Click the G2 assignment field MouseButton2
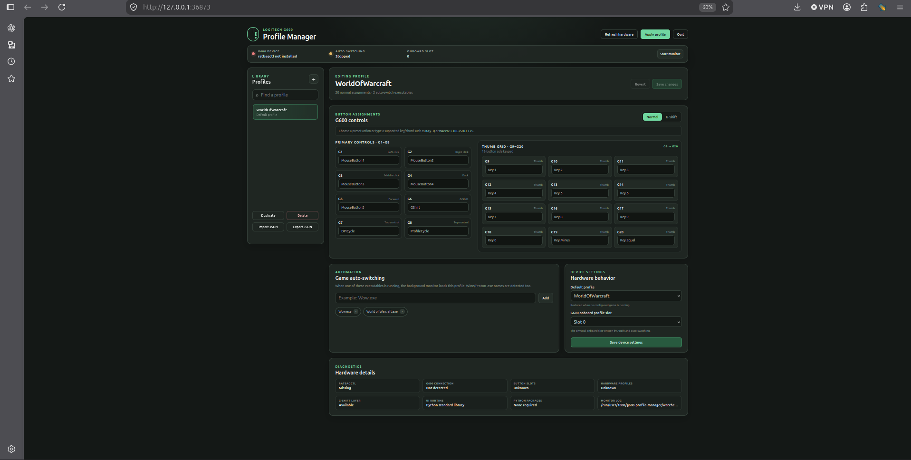 point(438,161)
